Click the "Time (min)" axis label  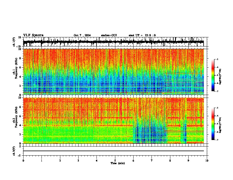click(118, 163)
